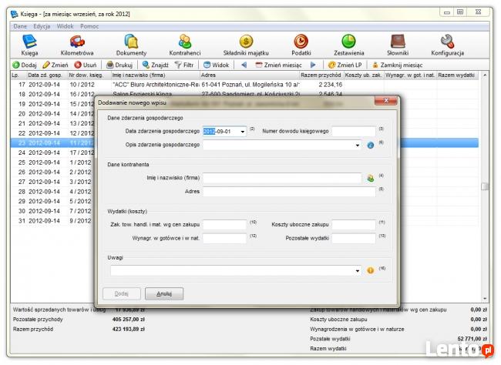Open the Kontrahenci module
The image size is (501, 365).
point(185,45)
